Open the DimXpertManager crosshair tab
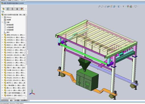 (17, 9)
